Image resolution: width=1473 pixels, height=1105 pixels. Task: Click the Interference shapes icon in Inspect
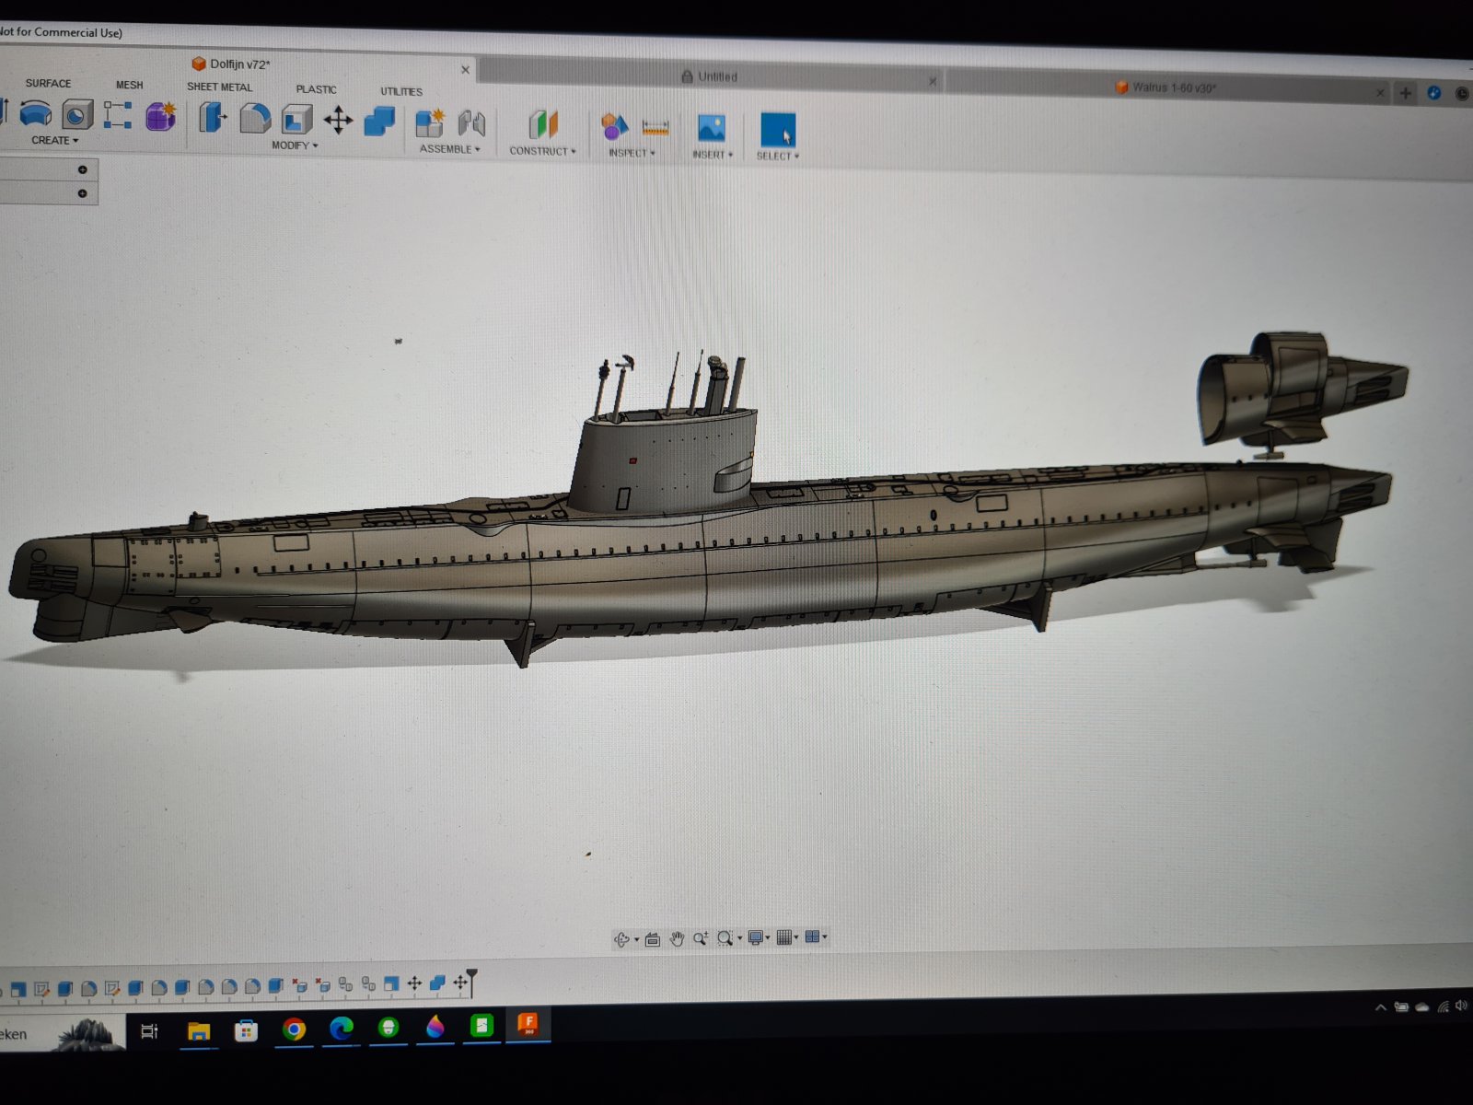click(x=614, y=126)
